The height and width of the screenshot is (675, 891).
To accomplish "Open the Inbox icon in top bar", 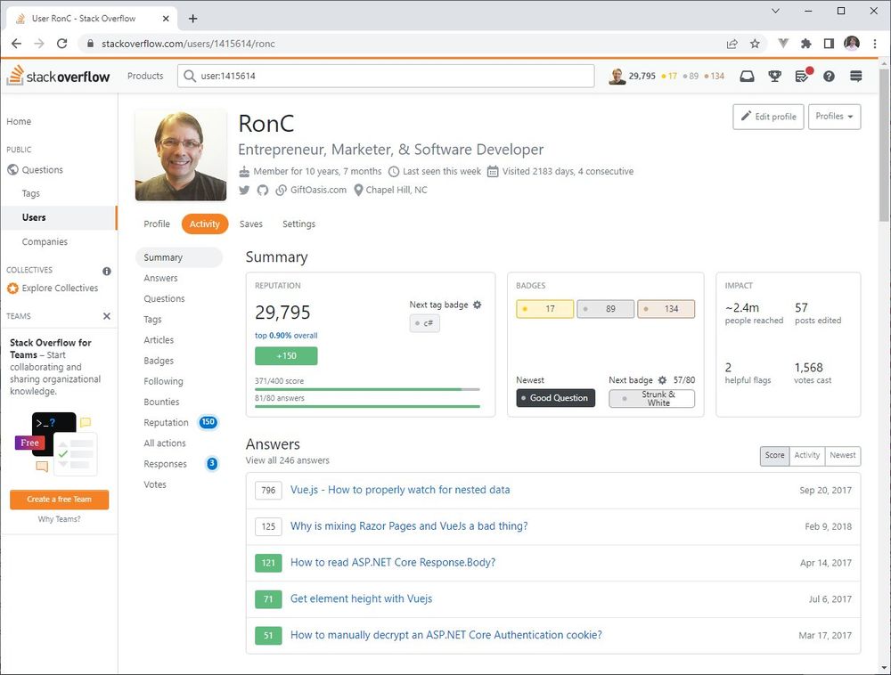I will [x=747, y=76].
